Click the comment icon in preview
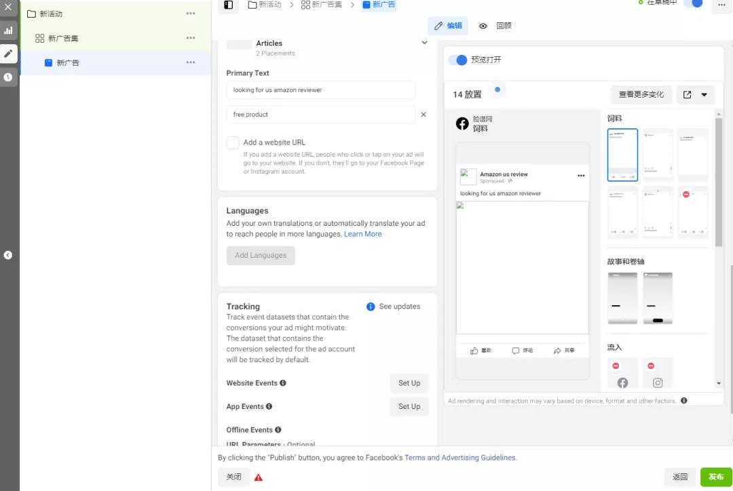This screenshot has width=733, height=491. pyautogui.click(x=516, y=351)
